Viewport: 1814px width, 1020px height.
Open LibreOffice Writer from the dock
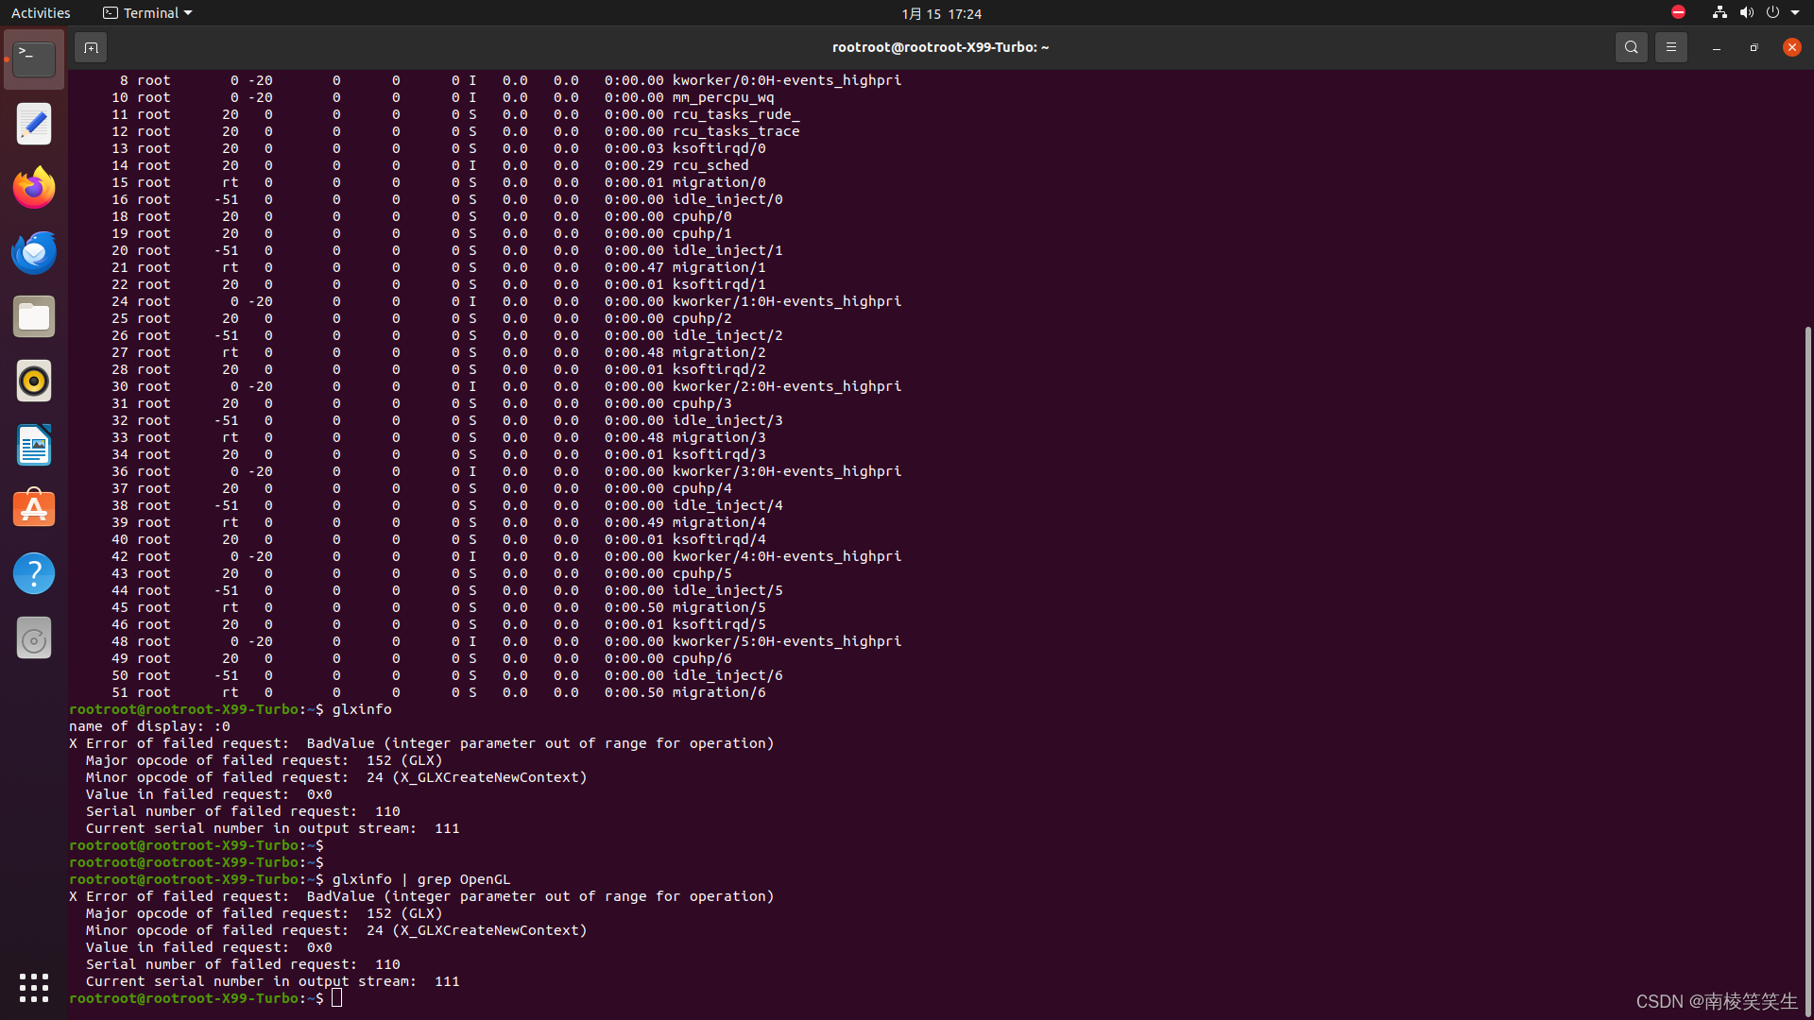pyautogui.click(x=34, y=445)
